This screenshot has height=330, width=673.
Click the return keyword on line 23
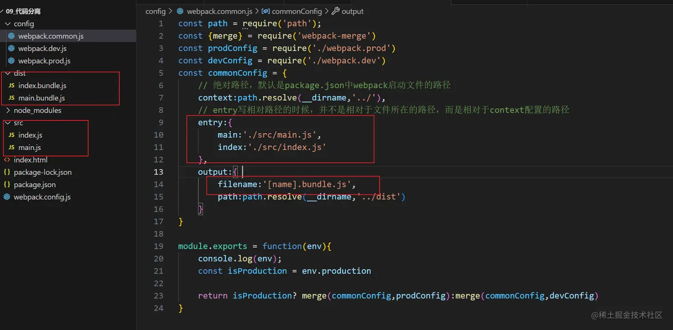(x=213, y=295)
